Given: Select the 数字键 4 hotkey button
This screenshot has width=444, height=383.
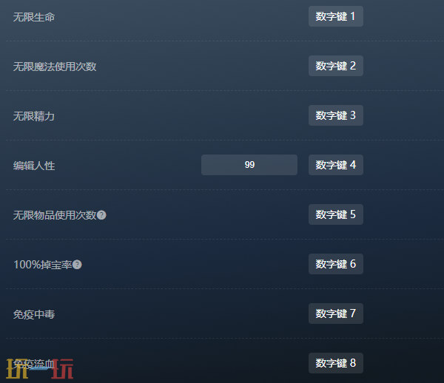Looking at the screenshot, I should click(x=336, y=165).
